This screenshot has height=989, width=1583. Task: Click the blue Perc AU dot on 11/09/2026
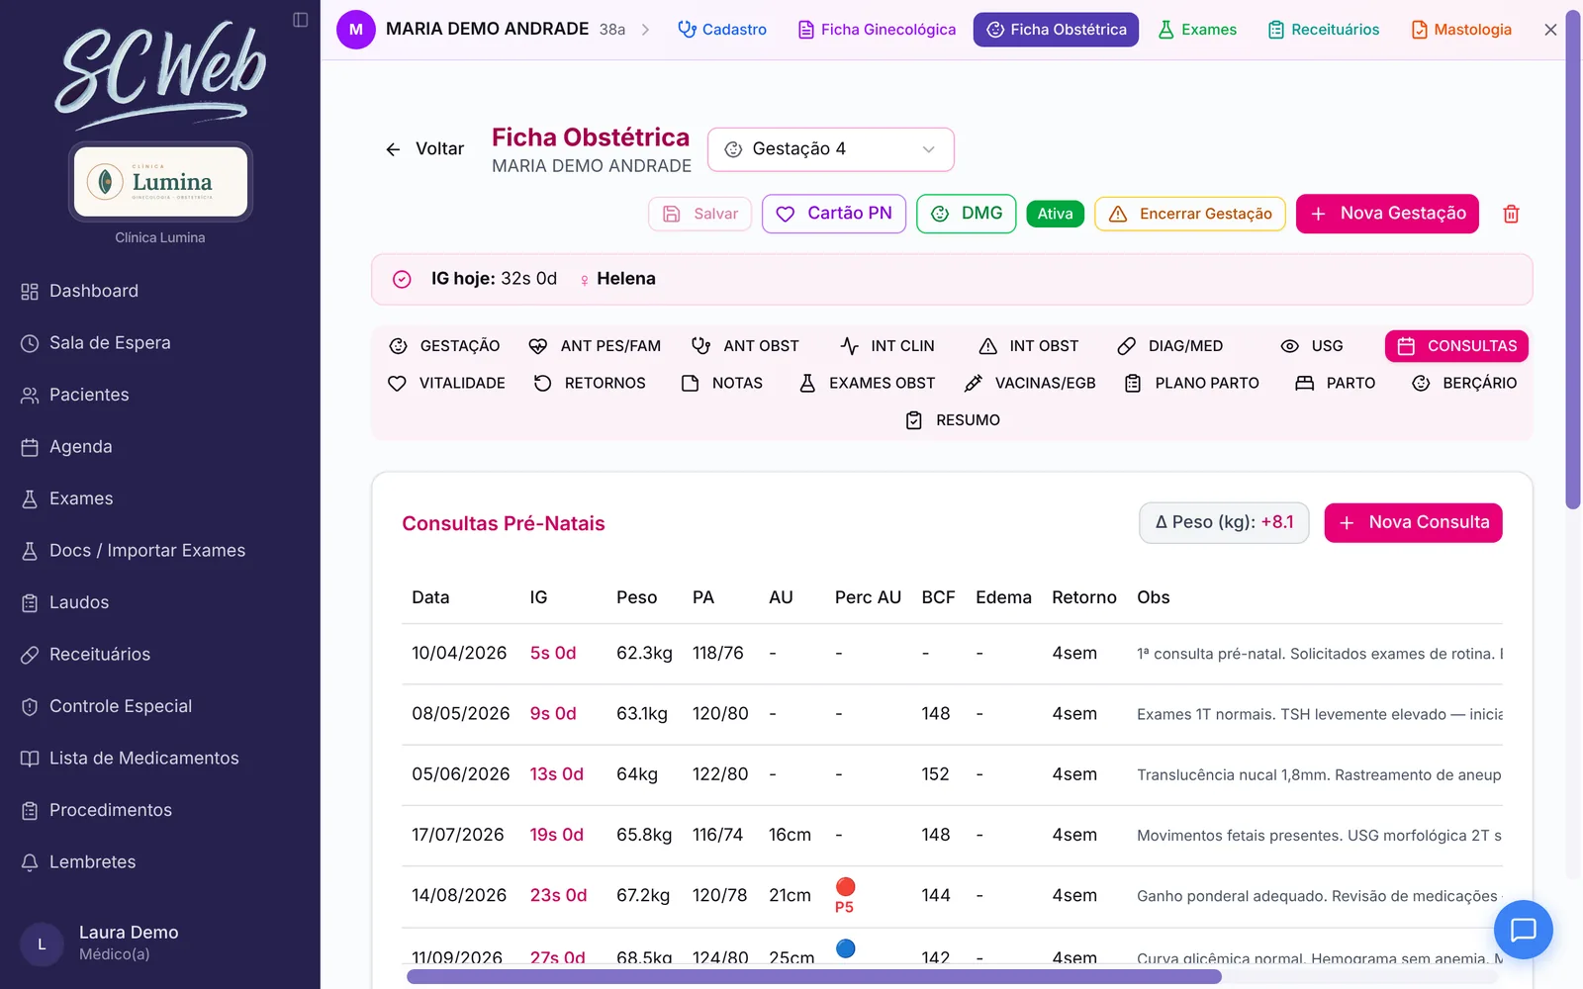click(845, 948)
